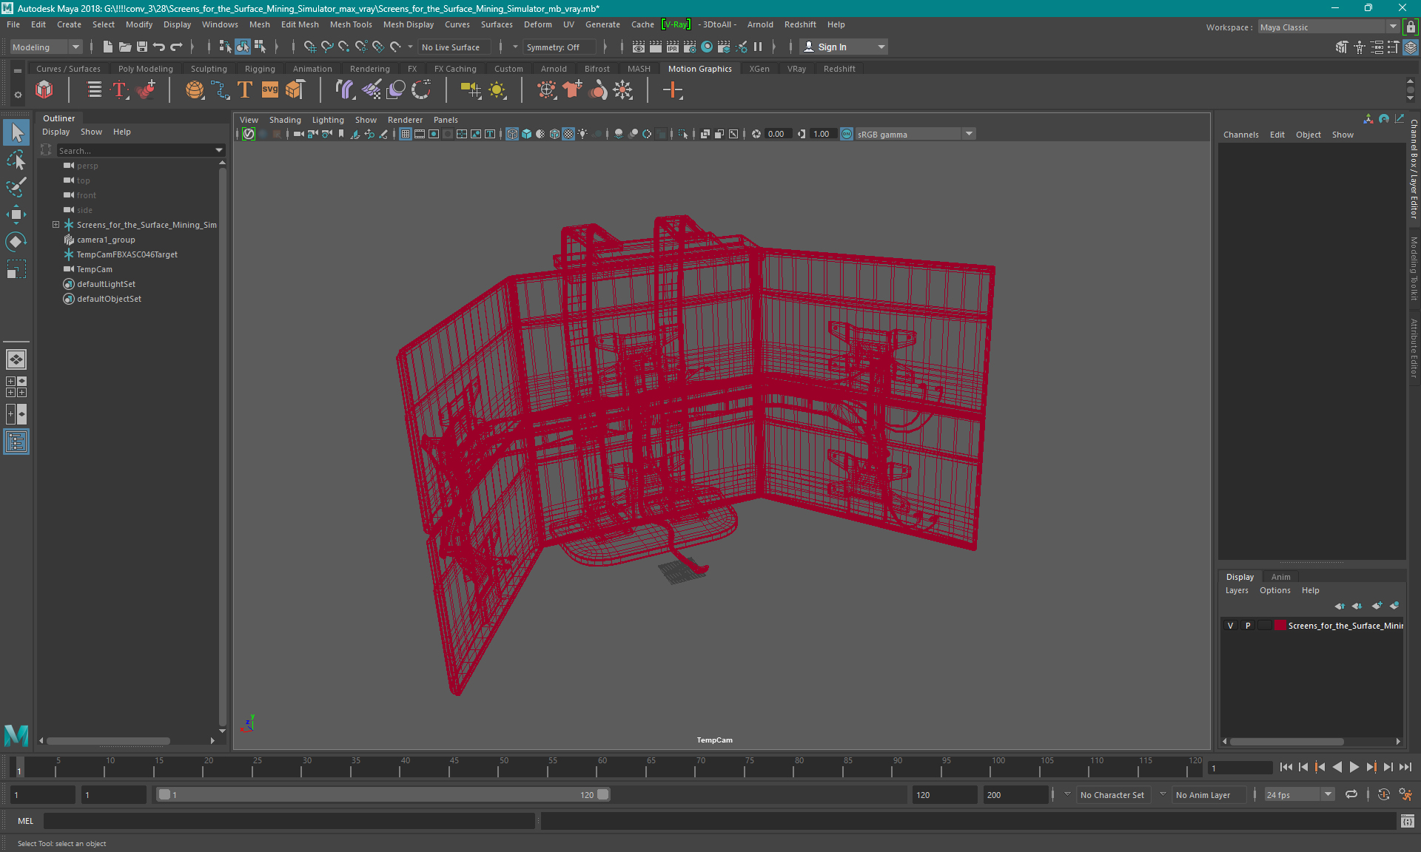Screen dimensions: 1421x852
Task: Click the Render current frame icon
Action: 656,47
